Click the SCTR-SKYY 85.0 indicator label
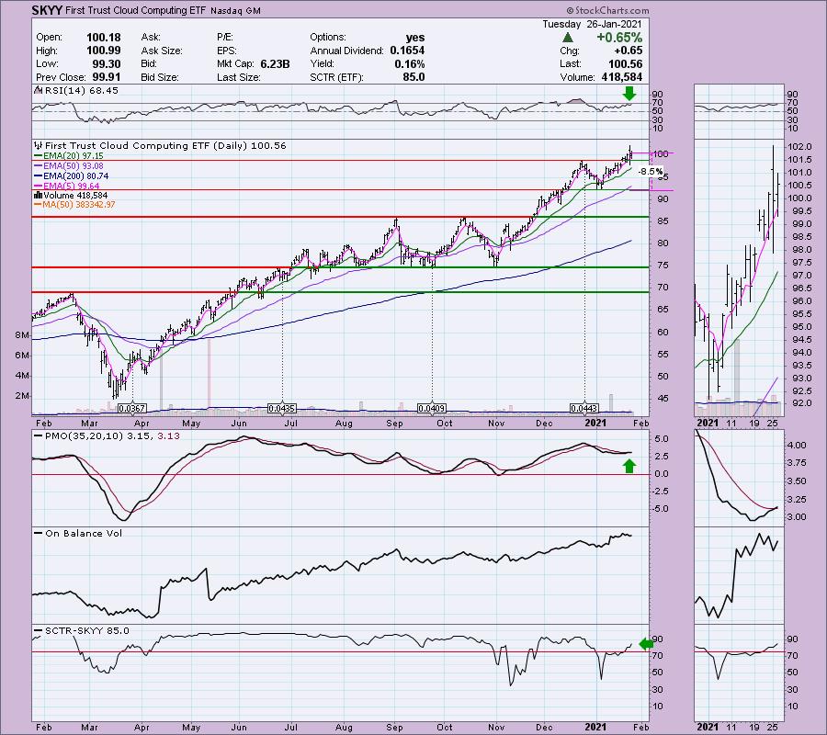The height and width of the screenshot is (735, 827). [x=87, y=631]
